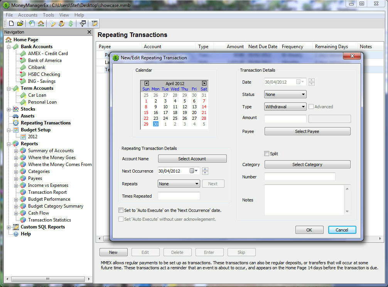Viewport: 388px width, 287px height.
Task: Click the Times Repeated field
Action: pos(179,196)
